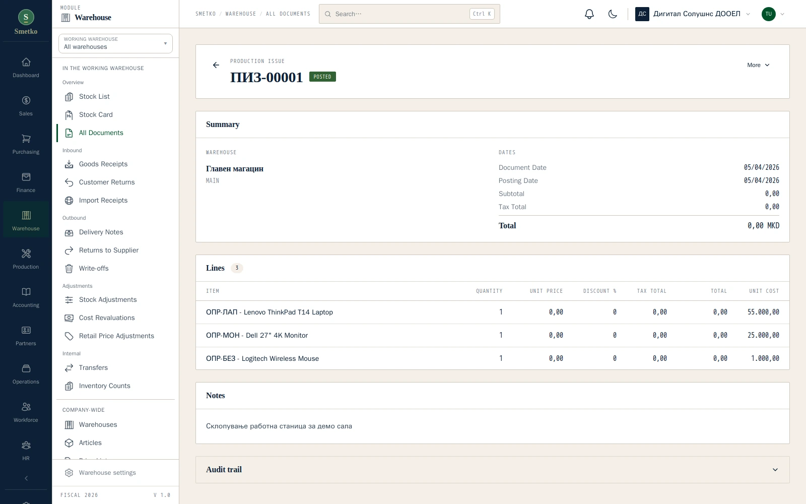Open the Production module in sidebar

point(26,259)
